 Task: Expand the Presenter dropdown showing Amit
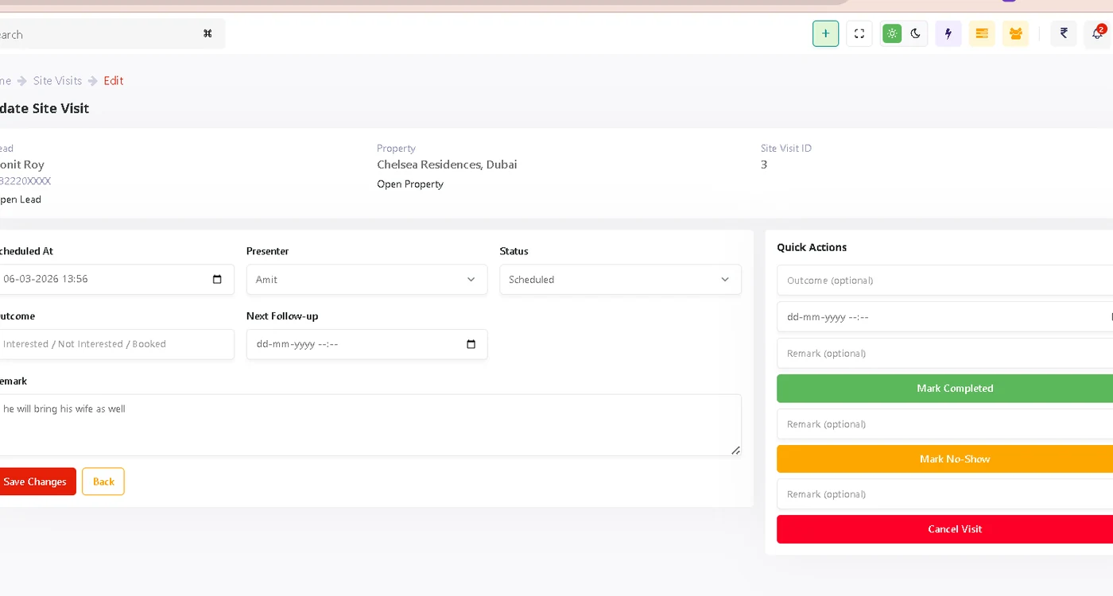(366, 280)
